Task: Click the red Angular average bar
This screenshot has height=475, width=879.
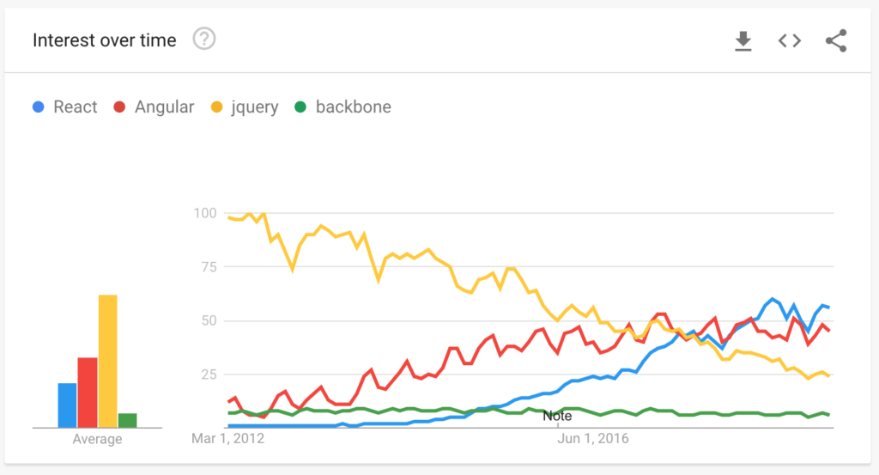Action: coord(88,393)
